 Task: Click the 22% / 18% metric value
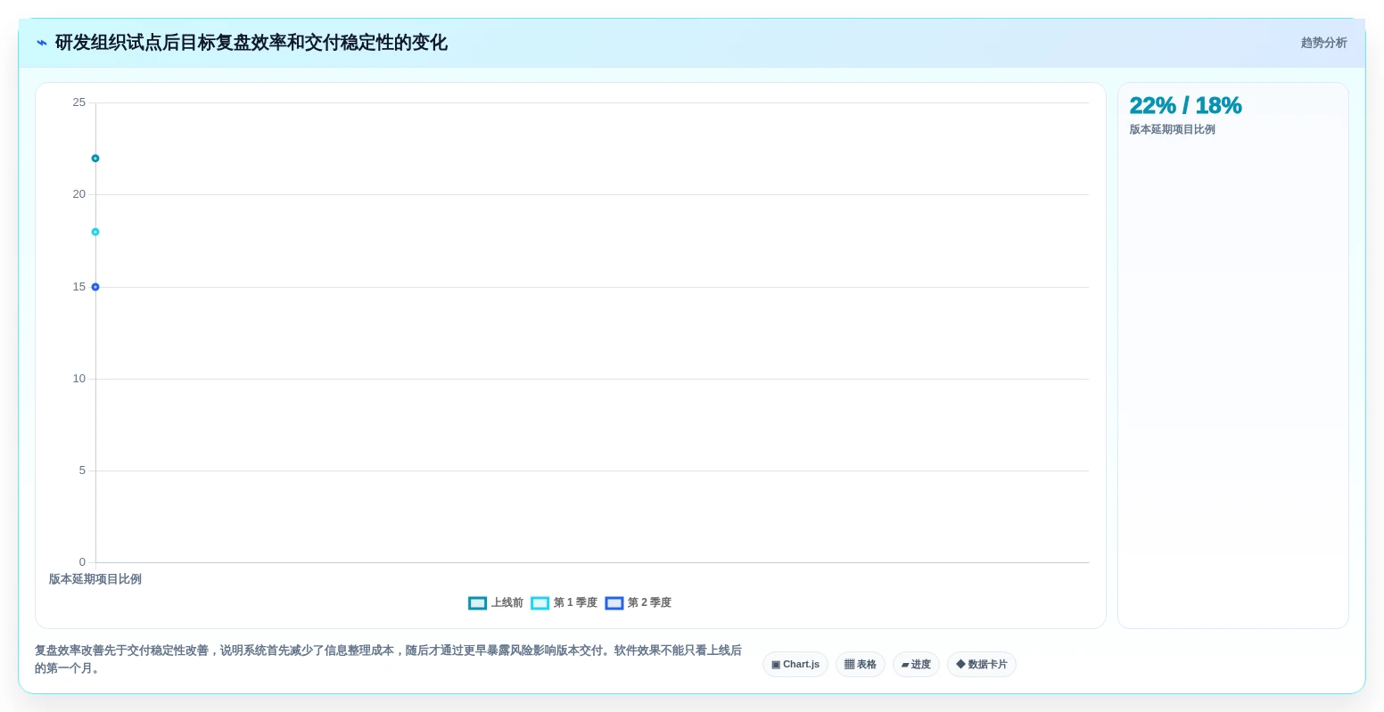coord(1185,105)
